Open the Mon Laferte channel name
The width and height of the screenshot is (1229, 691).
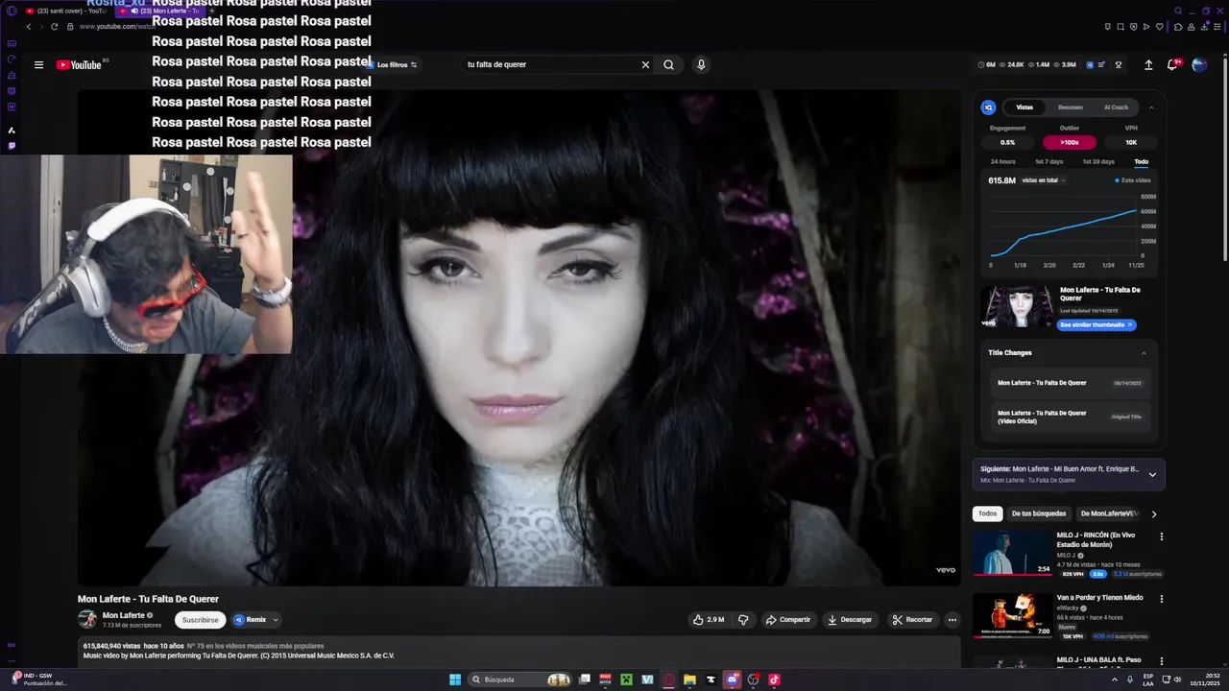coord(124,615)
